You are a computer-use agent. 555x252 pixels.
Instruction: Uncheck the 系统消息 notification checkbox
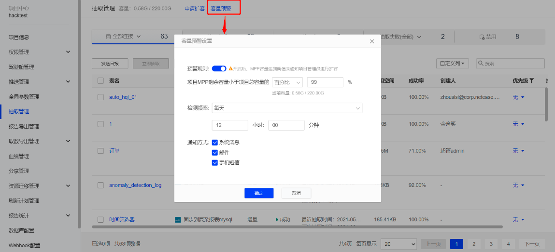215,142
